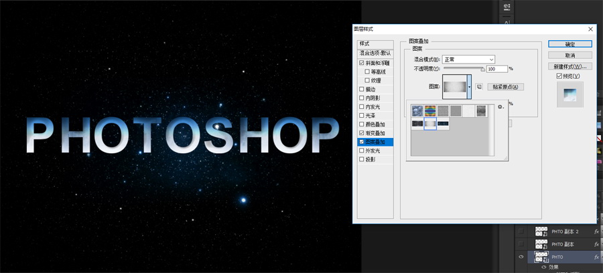Click the fx icon on PHTO 副本 2 layer
Image resolution: width=603 pixels, height=273 pixels.
pos(596,232)
